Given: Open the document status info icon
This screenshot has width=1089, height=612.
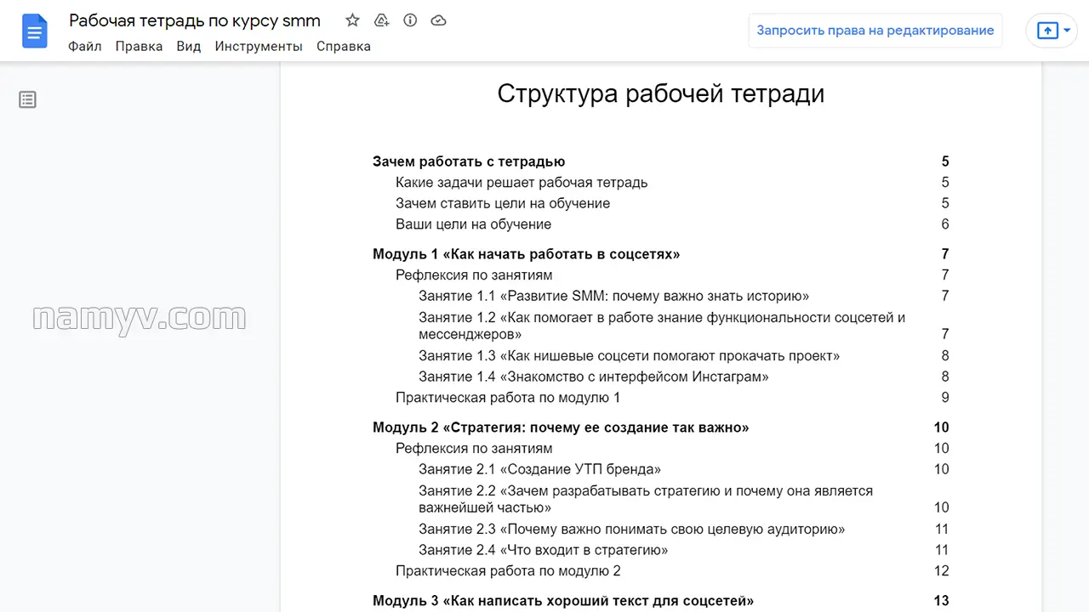Looking at the screenshot, I should tap(410, 20).
